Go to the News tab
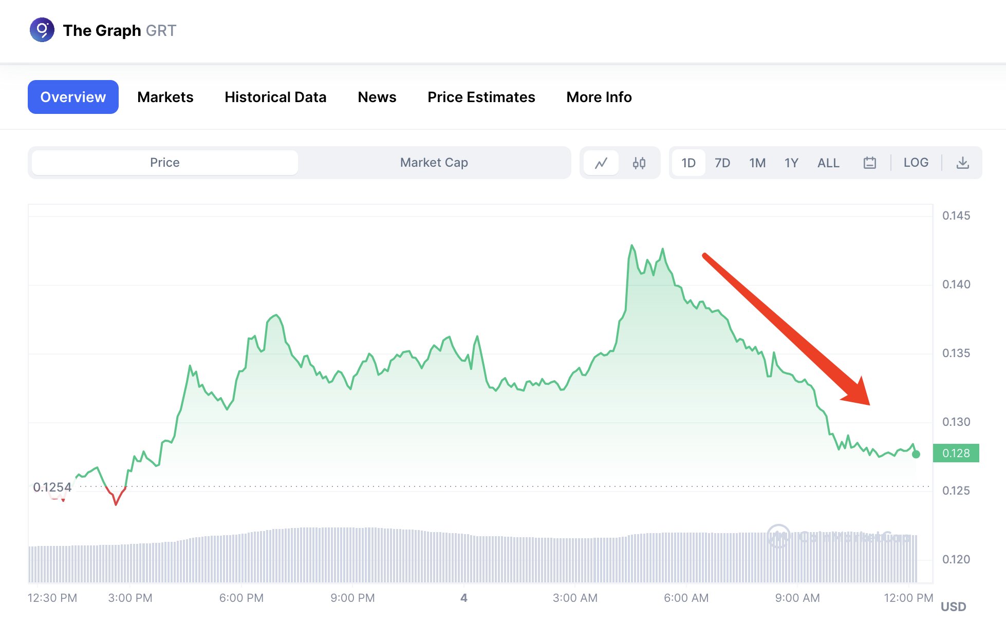This screenshot has width=1006, height=627. [x=377, y=97]
